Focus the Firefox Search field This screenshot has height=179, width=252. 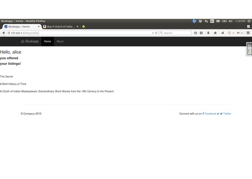[x=175, y=33]
